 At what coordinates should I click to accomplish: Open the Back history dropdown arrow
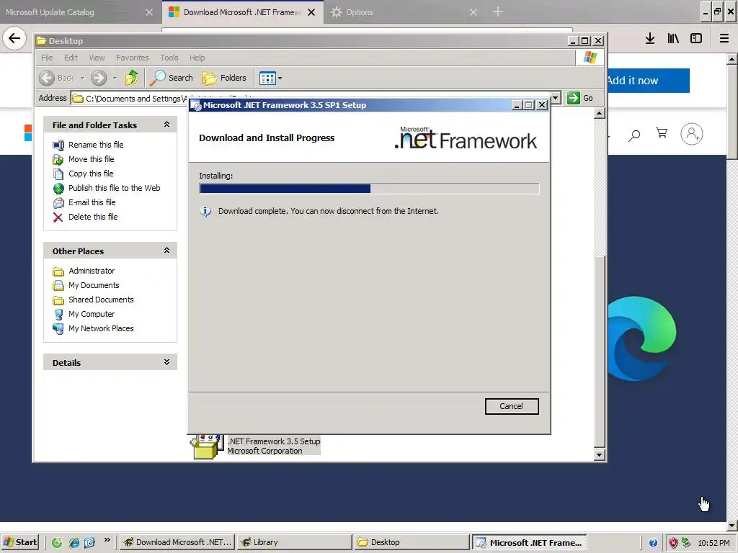pyautogui.click(x=82, y=78)
